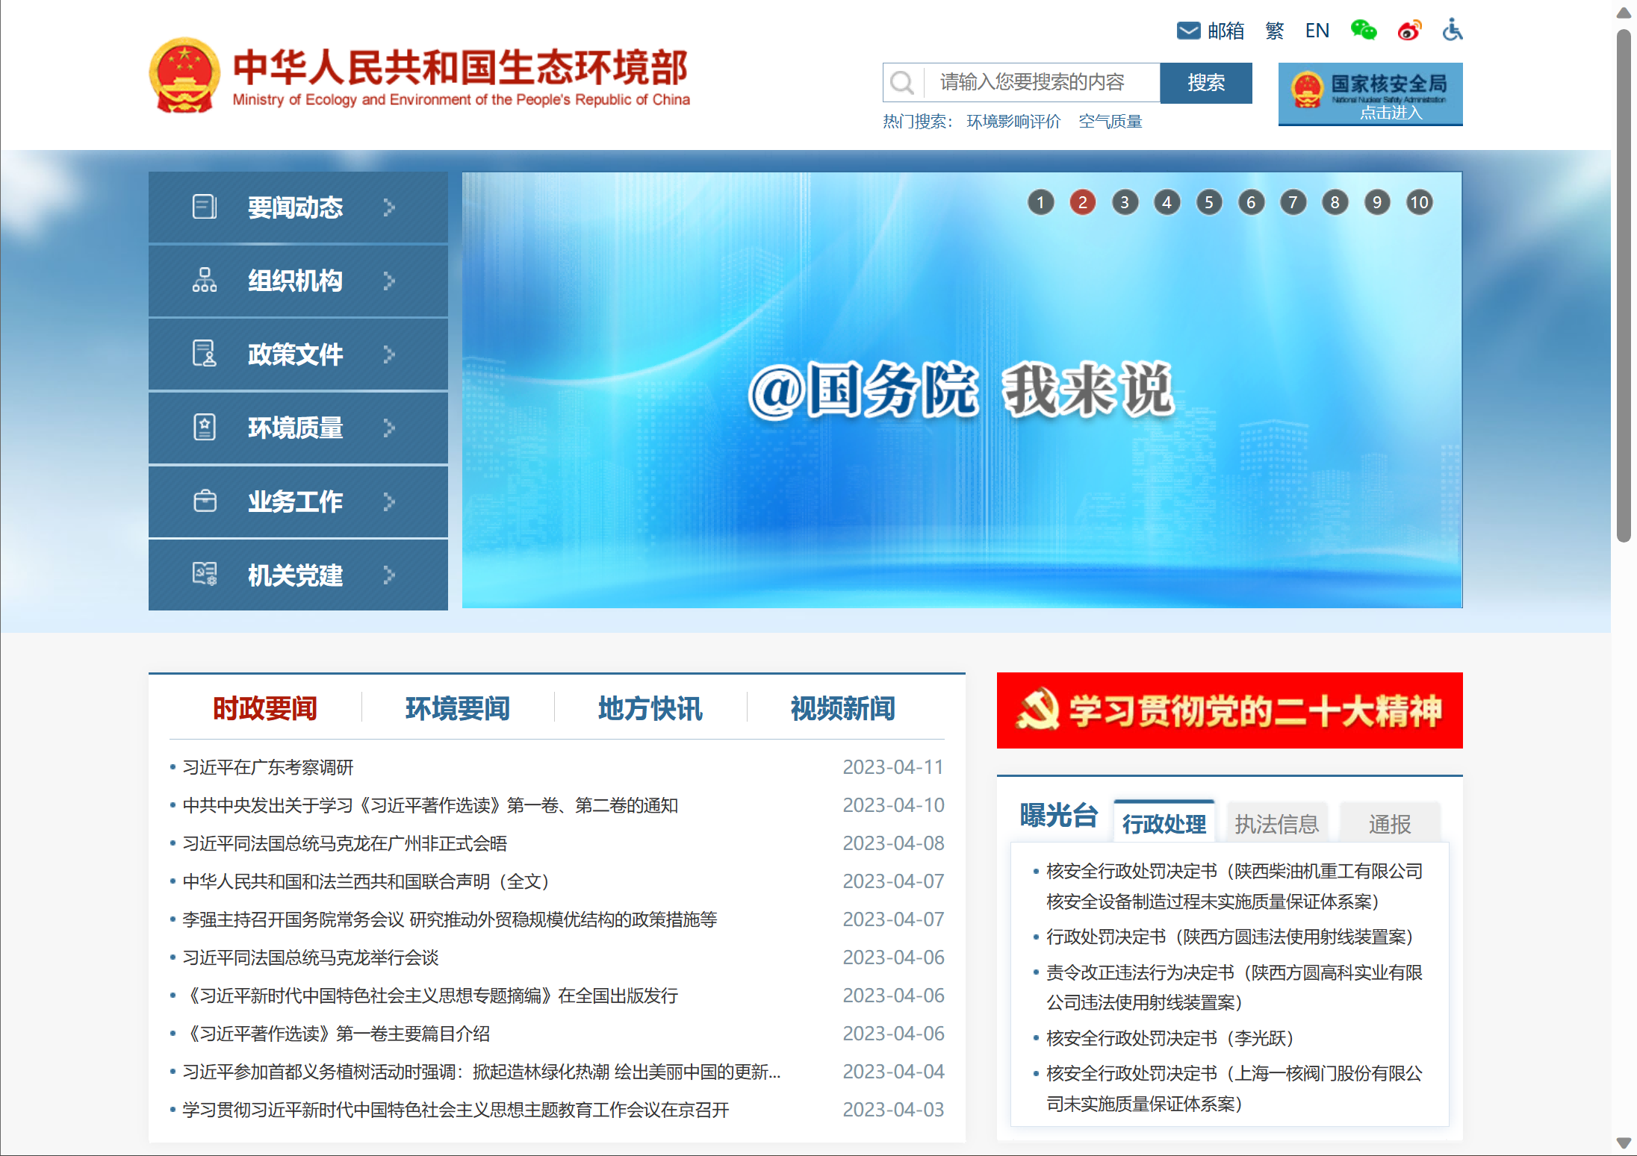
Task: Expand 机关党建 with its chevron
Action: (389, 575)
